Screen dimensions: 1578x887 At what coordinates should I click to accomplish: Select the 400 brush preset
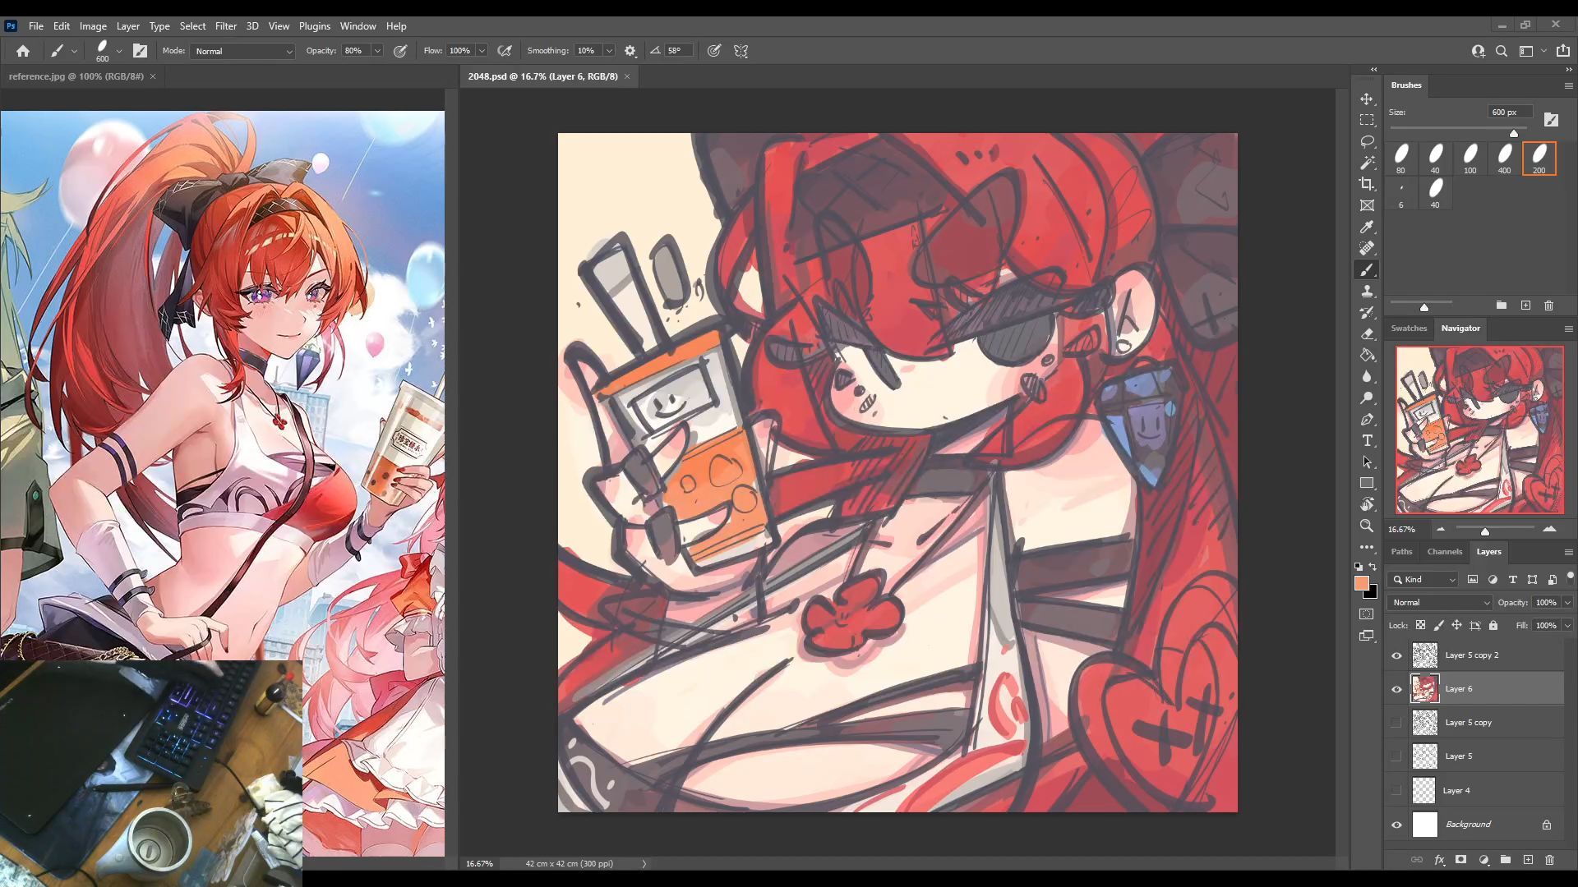pyautogui.click(x=1504, y=159)
